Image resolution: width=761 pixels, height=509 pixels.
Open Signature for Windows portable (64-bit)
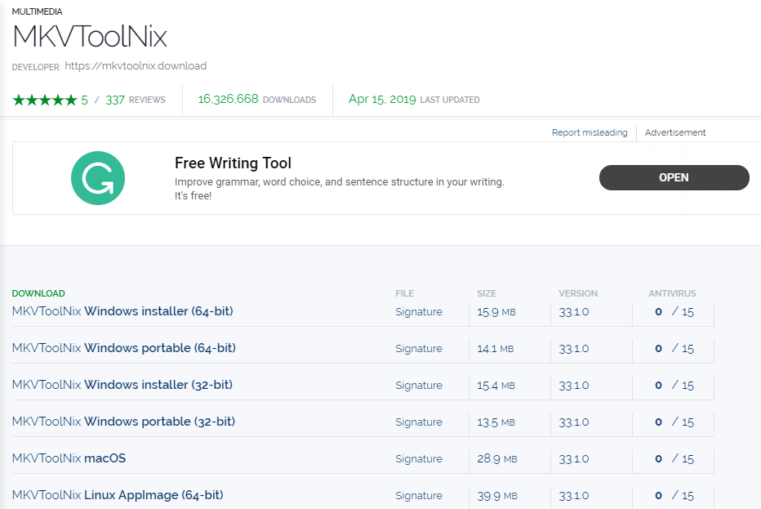tap(419, 349)
